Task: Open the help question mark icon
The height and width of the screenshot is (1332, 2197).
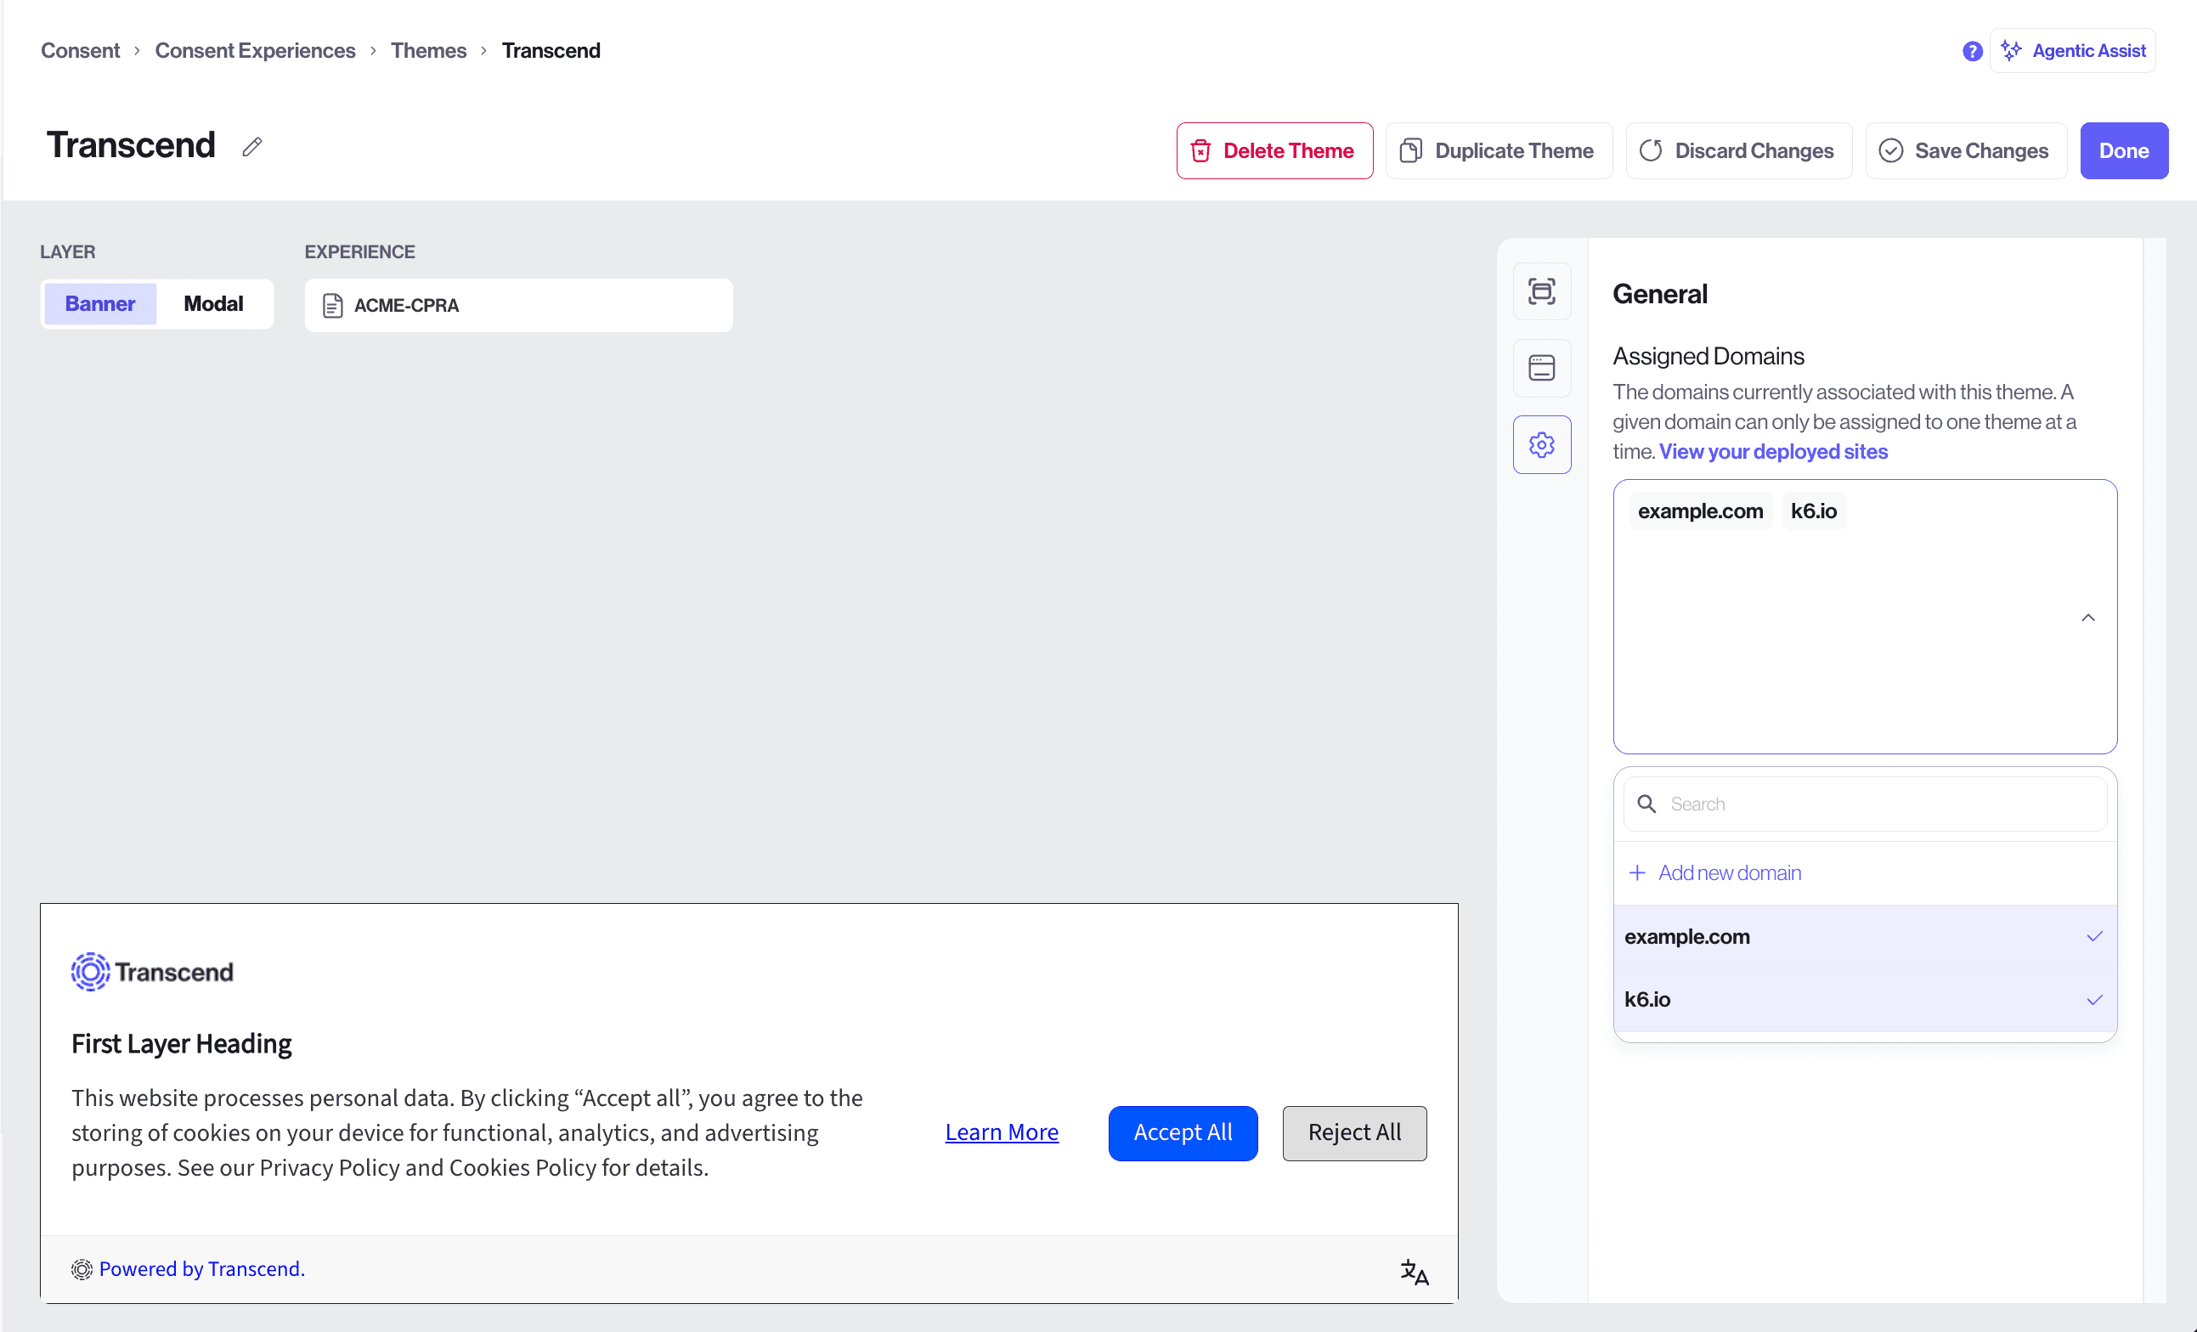Action: pos(1971,52)
